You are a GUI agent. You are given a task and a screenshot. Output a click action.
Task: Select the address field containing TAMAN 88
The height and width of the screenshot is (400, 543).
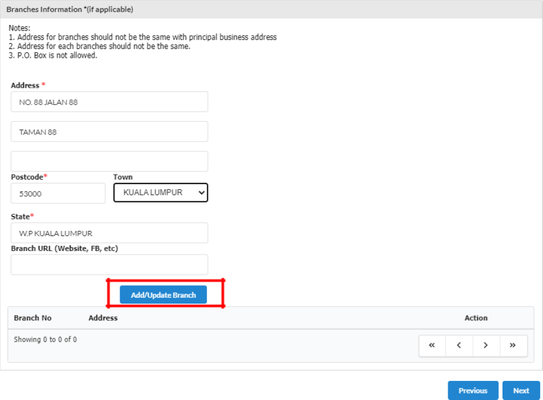[x=109, y=132]
